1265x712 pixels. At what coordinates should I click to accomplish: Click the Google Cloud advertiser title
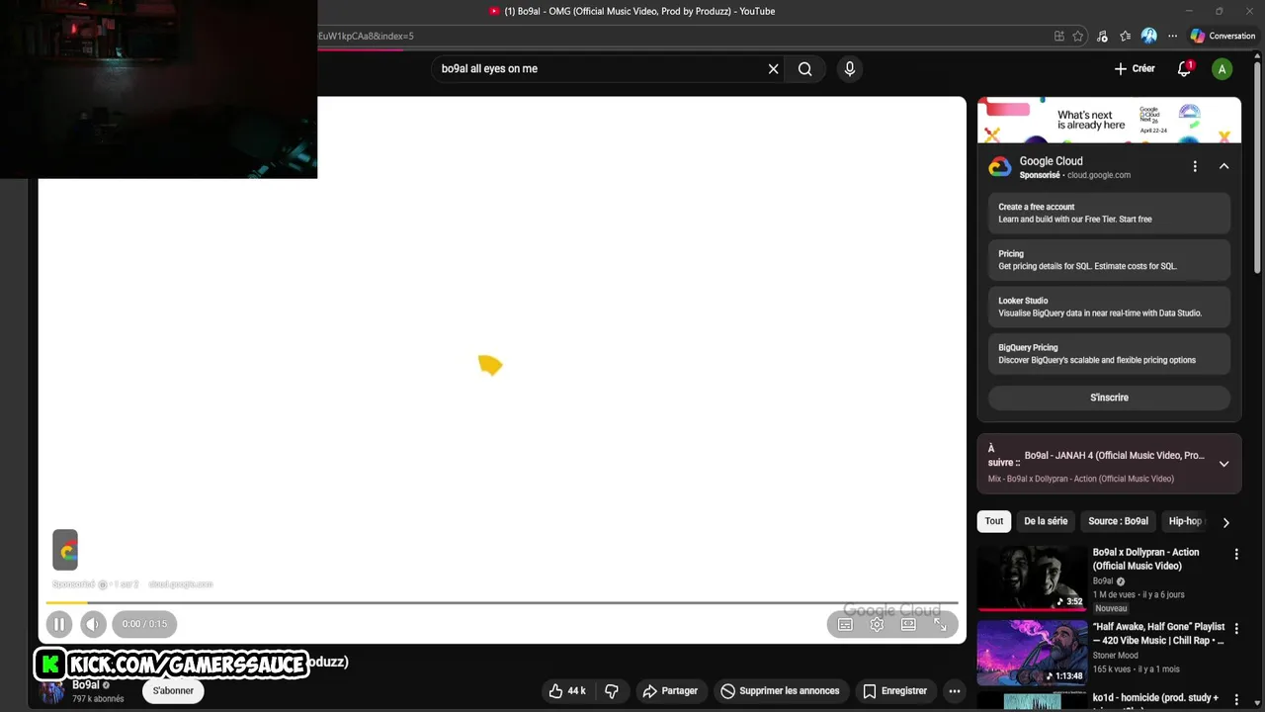tap(1051, 161)
